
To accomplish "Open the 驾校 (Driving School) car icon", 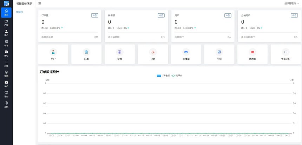I will [6, 53].
